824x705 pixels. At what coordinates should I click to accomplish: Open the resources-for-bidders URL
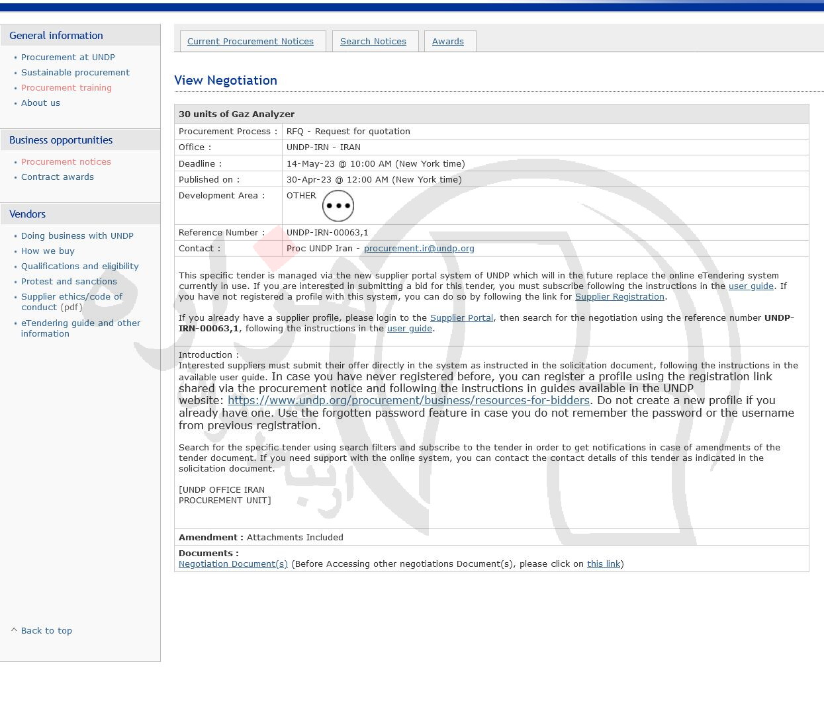click(408, 401)
